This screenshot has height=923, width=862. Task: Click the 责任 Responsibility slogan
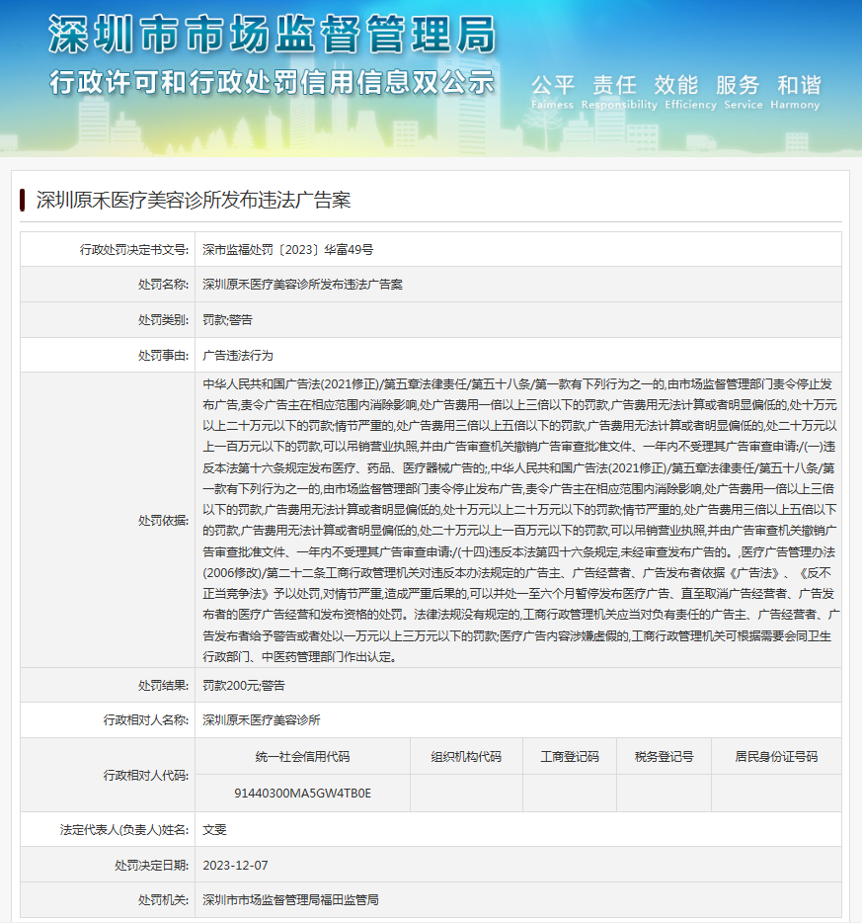pyautogui.click(x=618, y=93)
